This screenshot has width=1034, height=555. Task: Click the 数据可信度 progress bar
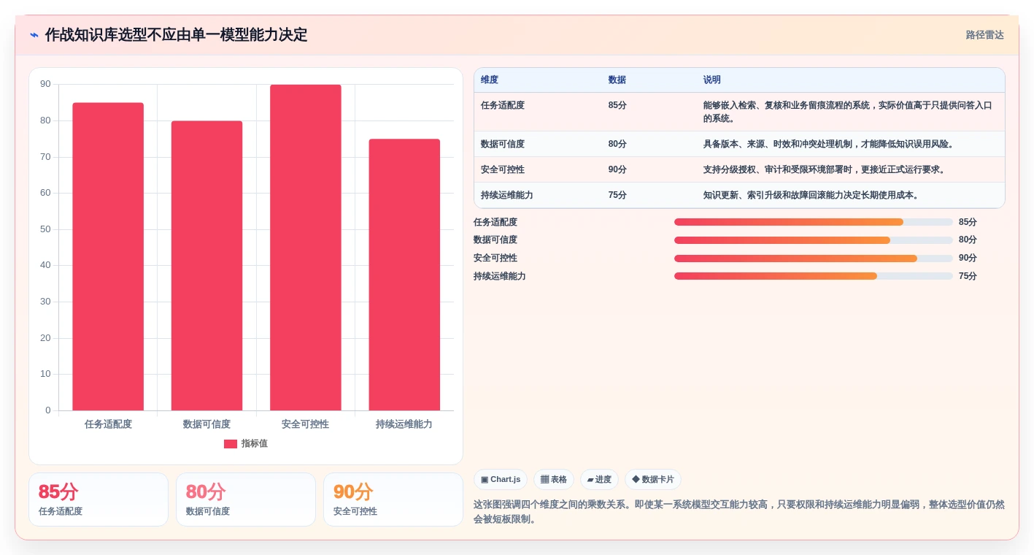[814, 240]
